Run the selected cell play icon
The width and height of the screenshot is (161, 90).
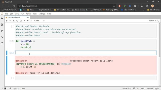pos(24,20)
